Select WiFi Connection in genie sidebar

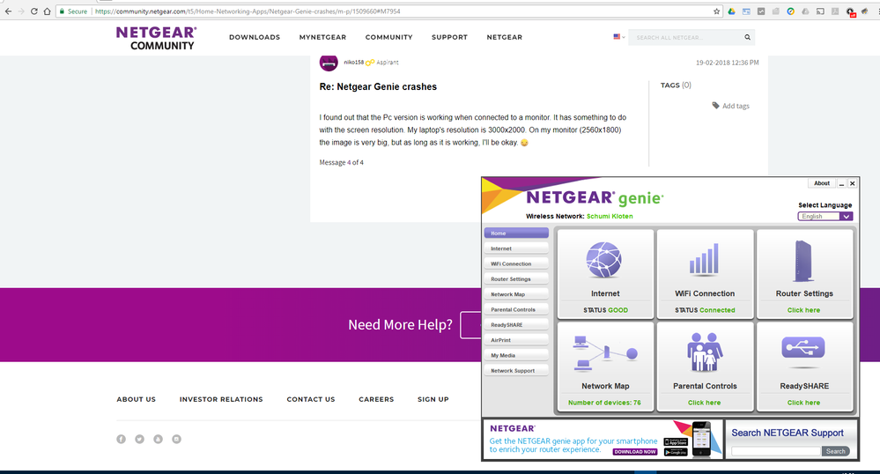[x=516, y=263]
